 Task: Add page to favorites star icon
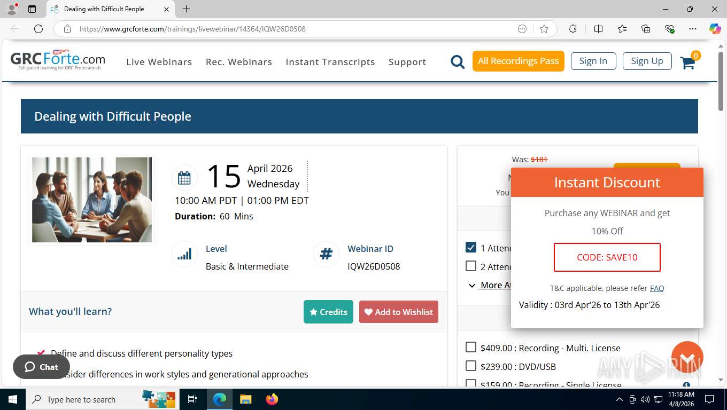tap(544, 29)
